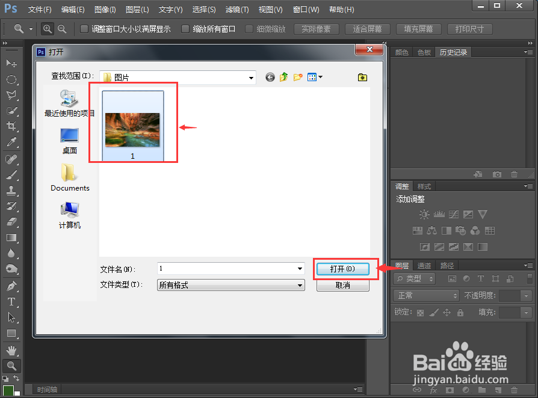Select the Sponge tool
The image size is (538, 398).
(x=11, y=269)
